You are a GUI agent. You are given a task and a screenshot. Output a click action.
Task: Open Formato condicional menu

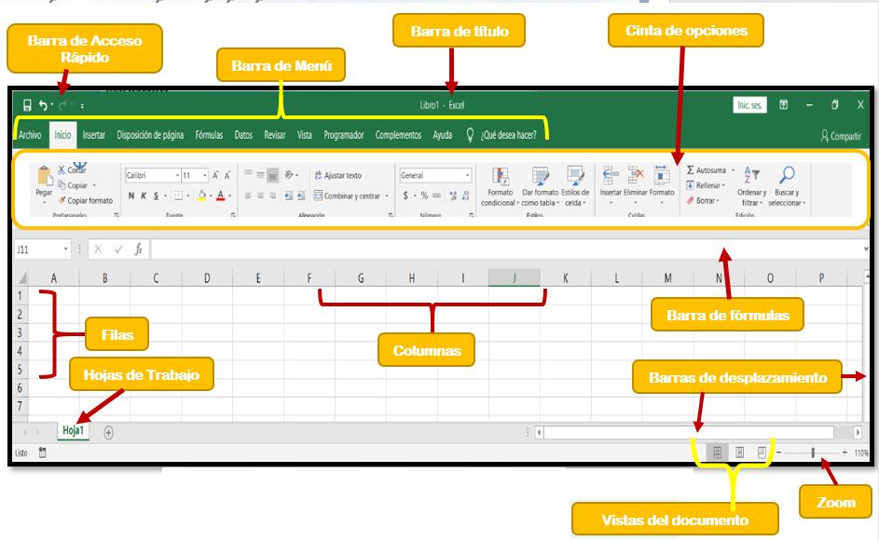[x=500, y=186]
